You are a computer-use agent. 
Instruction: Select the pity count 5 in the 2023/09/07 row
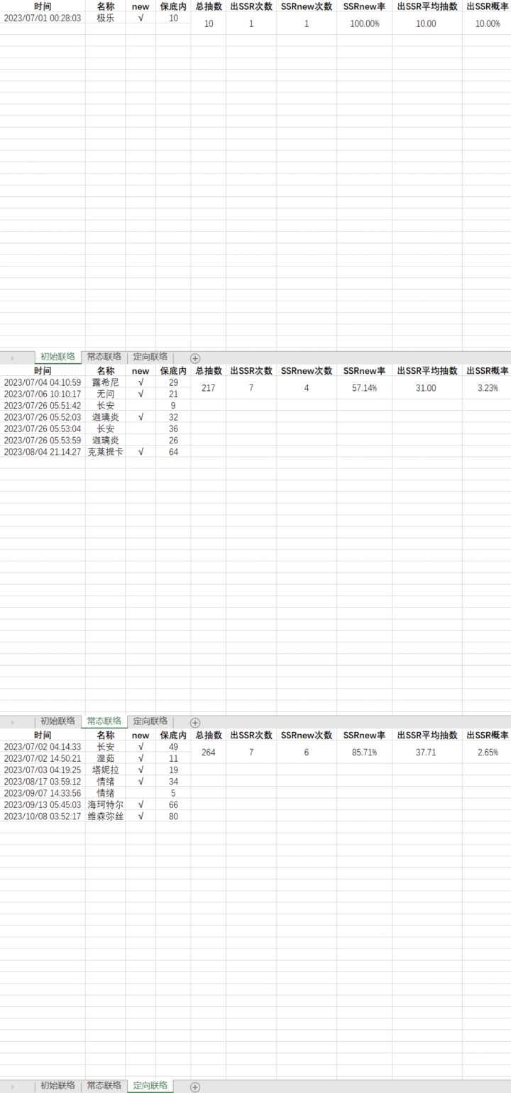tap(173, 793)
